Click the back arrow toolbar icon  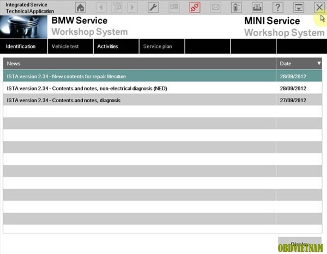101,8
